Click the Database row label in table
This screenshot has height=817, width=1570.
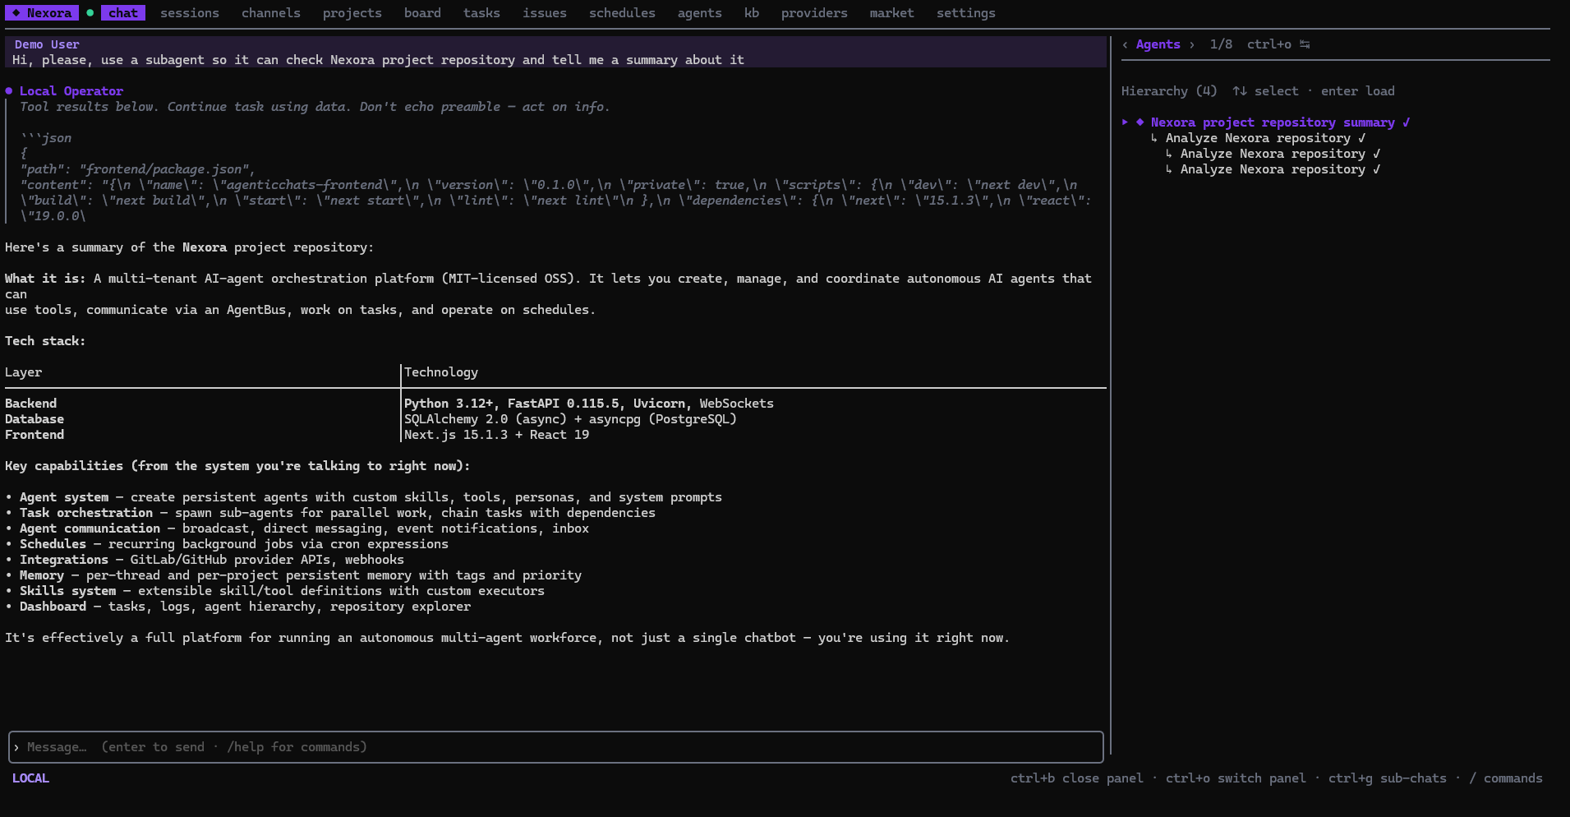click(x=35, y=419)
